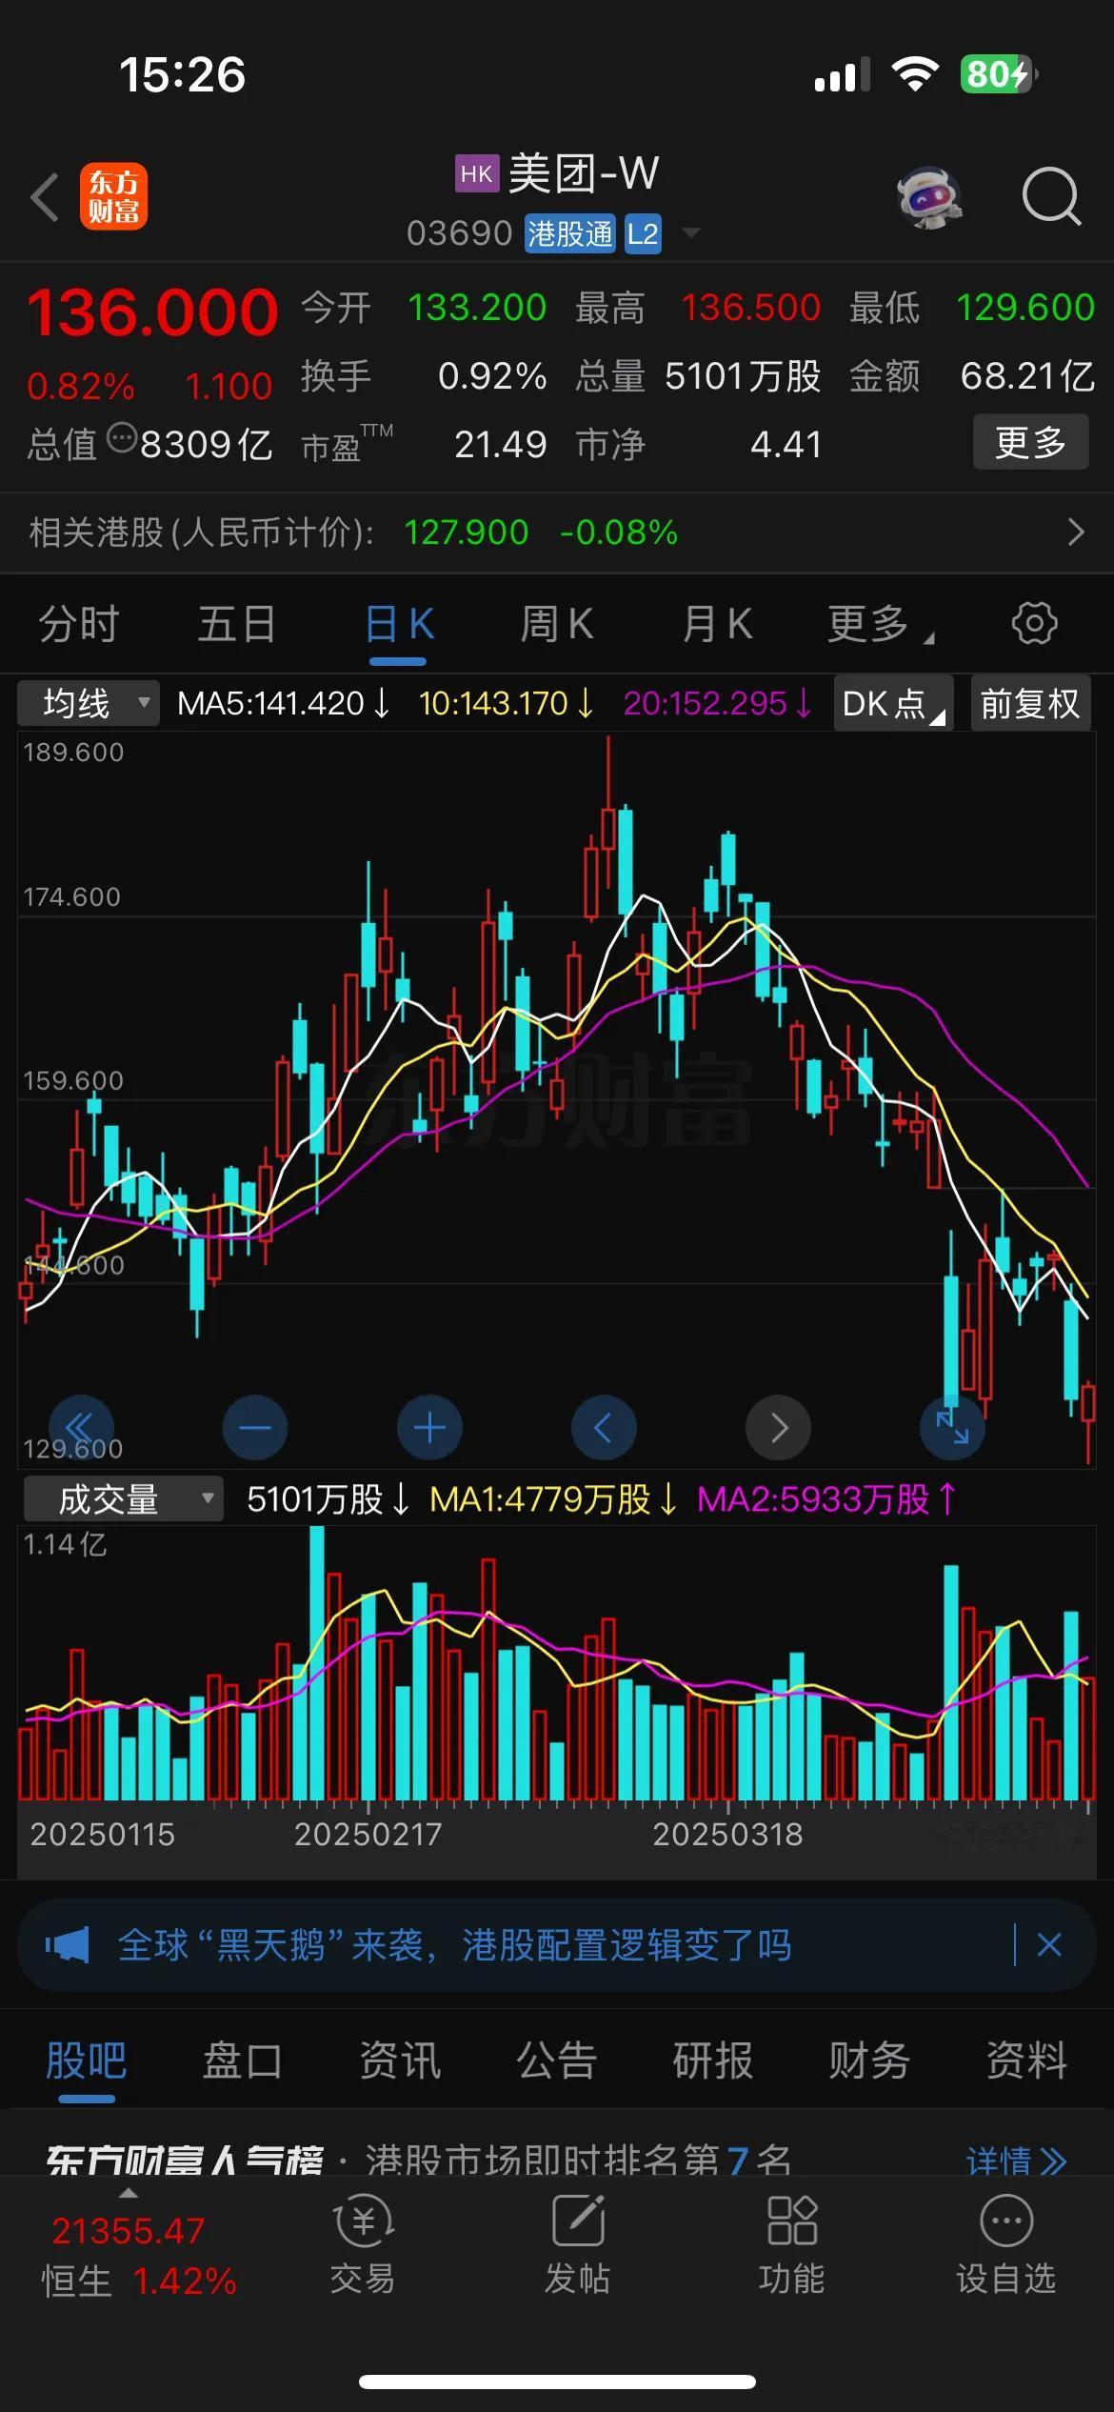This screenshot has height=2412, width=1114.
Task: Move chart left with arrow icon
Action: click(x=604, y=1427)
